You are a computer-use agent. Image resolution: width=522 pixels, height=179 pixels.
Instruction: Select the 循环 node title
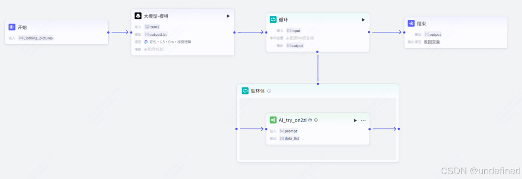[x=283, y=20]
